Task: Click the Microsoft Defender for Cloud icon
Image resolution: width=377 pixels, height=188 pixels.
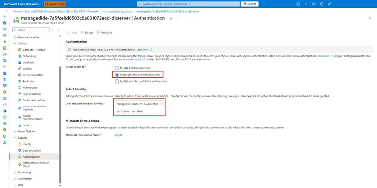Action: click(20, 165)
